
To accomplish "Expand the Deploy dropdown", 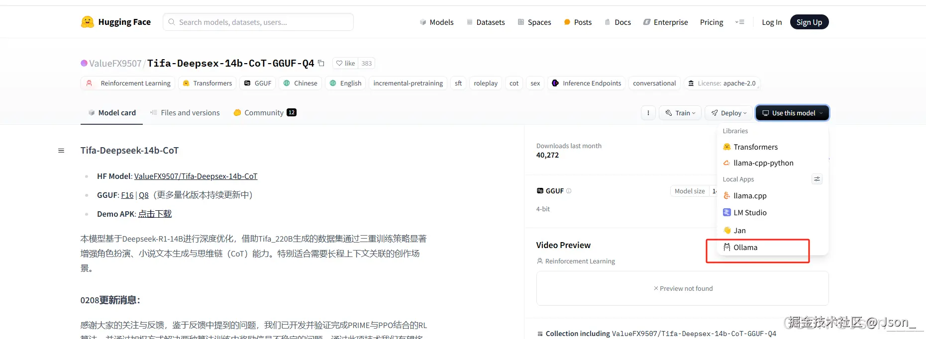I will click(x=729, y=113).
